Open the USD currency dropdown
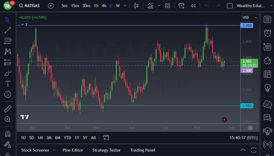 [x=250, y=17]
